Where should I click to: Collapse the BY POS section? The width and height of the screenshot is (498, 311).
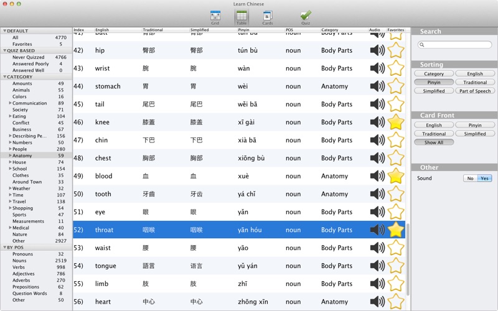(x=5, y=247)
